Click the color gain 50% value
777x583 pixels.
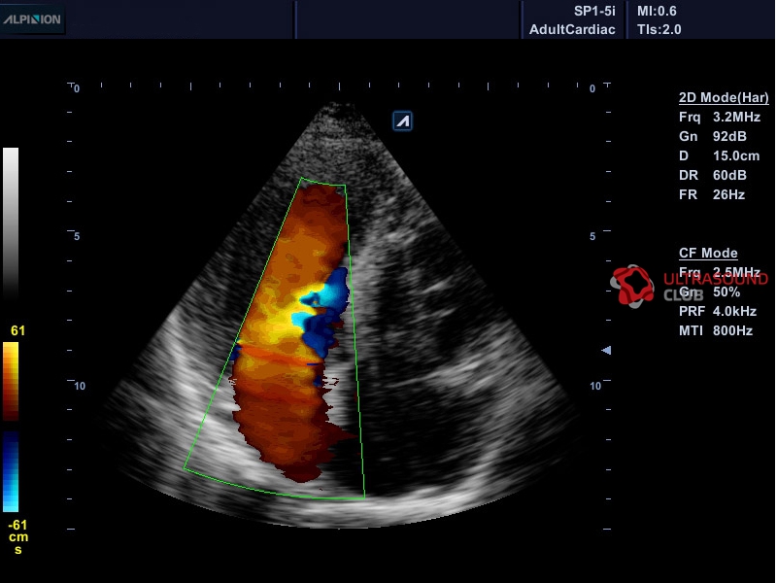[x=726, y=292]
